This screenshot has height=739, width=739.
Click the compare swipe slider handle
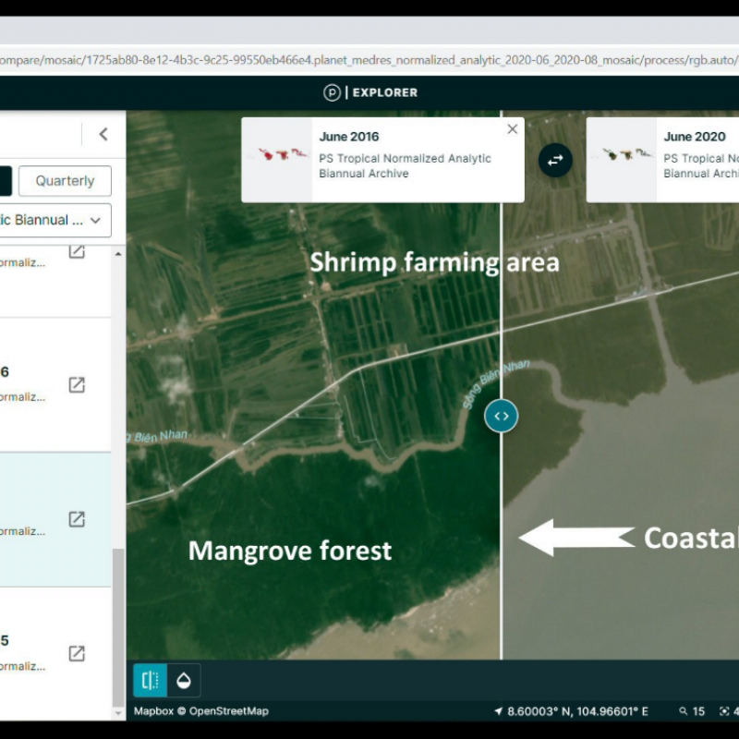501,416
